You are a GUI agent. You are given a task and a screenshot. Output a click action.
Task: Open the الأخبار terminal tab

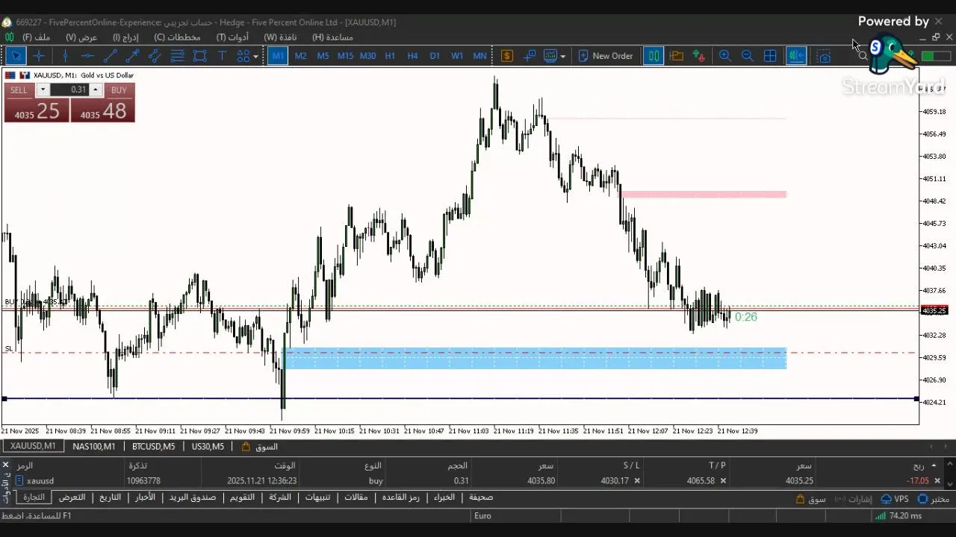(144, 497)
